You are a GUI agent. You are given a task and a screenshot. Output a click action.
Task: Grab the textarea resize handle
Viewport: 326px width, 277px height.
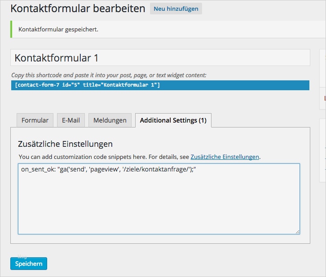[297, 232]
